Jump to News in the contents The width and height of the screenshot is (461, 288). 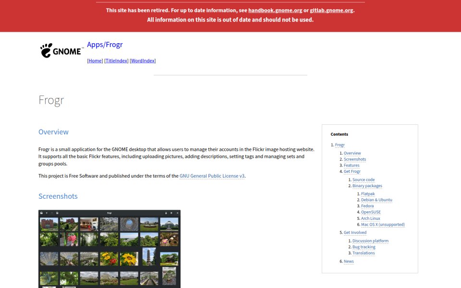point(349,261)
